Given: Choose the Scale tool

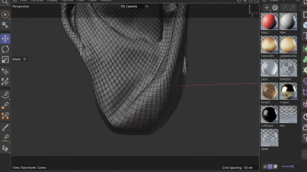Looking at the screenshot, I should [5, 59].
